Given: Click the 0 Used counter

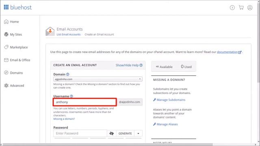Looking at the screenshot, I should tap(186, 67).
